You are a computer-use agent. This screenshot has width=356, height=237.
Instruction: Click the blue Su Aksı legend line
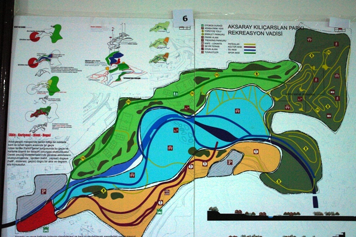pos(250,51)
